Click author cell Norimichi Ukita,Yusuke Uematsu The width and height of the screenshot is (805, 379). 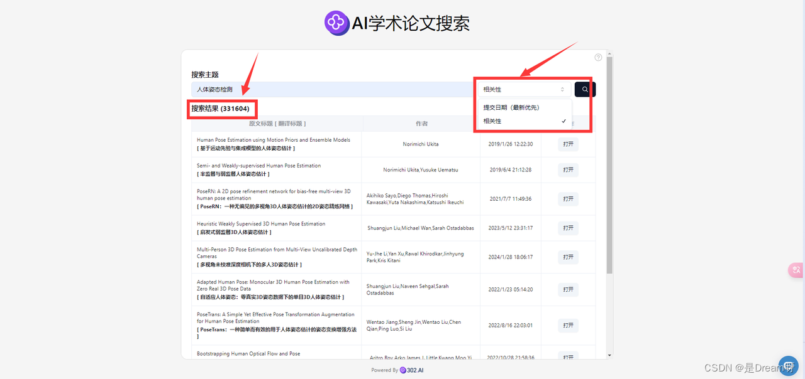pyautogui.click(x=421, y=170)
